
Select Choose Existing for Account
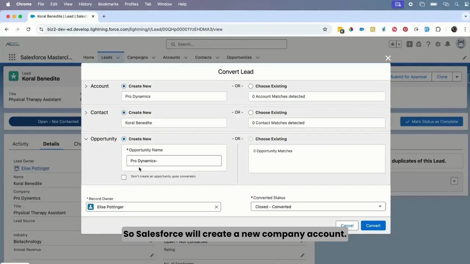(251, 86)
